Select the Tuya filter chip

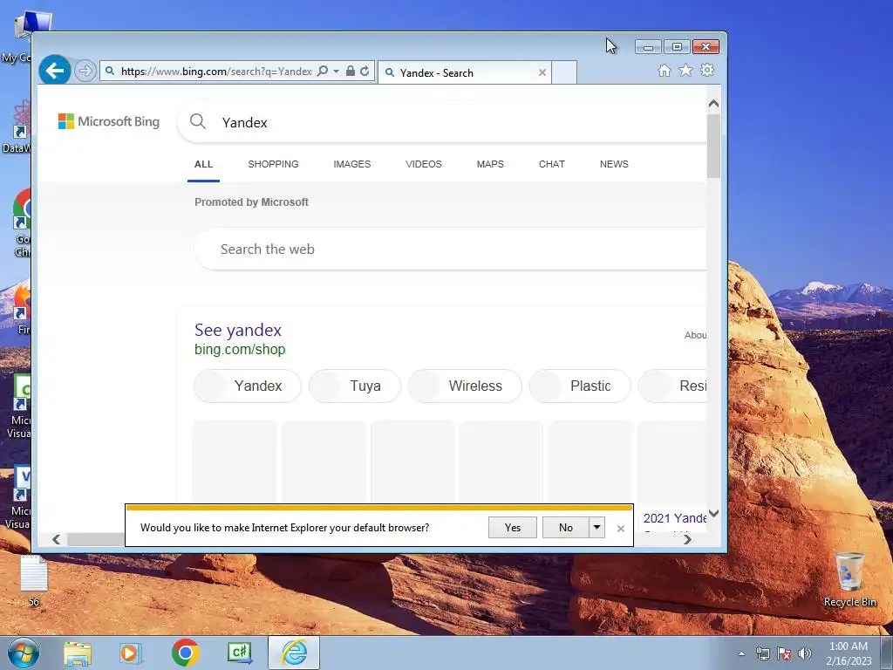coord(355,386)
